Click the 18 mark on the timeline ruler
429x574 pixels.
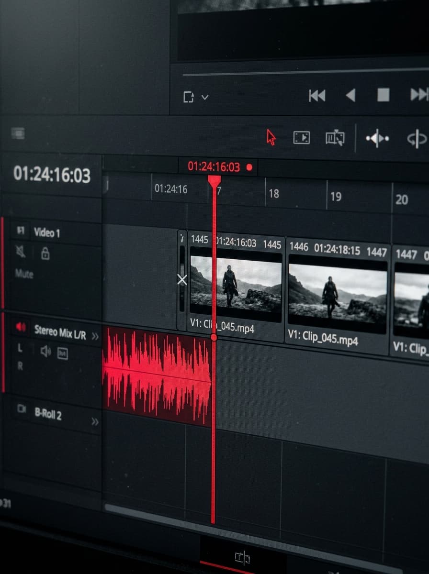(274, 193)
